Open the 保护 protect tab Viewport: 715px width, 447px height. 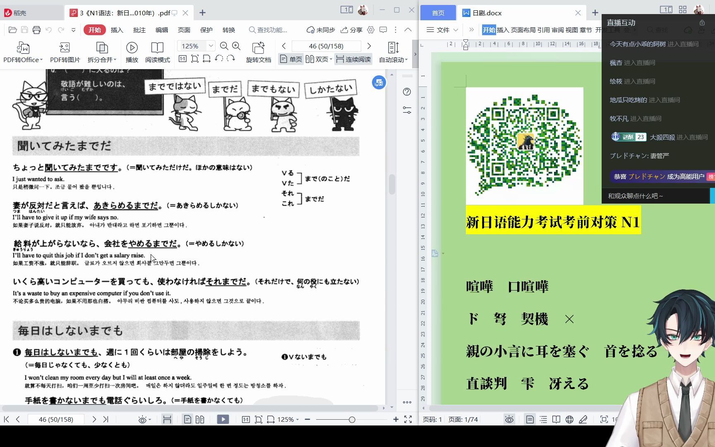tap(206, 30)
